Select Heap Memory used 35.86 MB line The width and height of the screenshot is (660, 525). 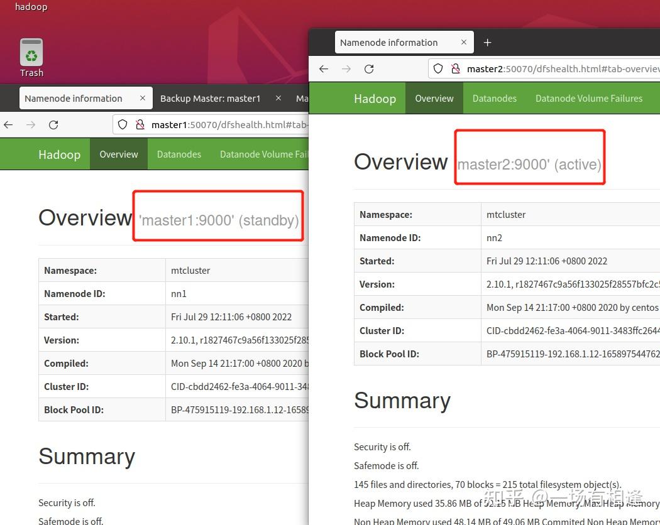[507, 504]
